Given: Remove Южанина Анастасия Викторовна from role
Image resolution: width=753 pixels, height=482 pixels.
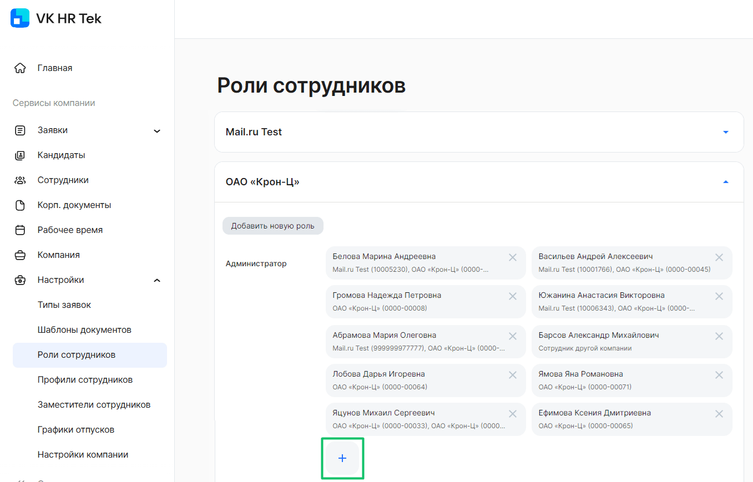Looking at the screenshot, I should 719,296.
